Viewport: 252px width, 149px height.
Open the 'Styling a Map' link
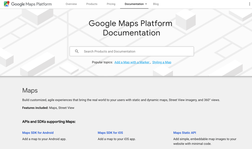[x=162, y=62]
